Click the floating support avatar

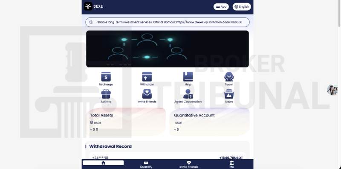coord(332,90)
